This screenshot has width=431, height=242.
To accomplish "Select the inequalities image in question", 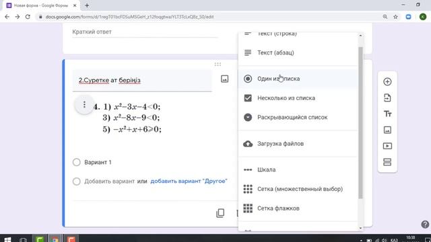I will pyautogui.click(x=127, y=118).
